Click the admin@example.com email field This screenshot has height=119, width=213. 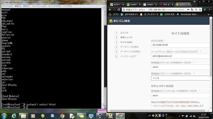click(x=180, y=56)
